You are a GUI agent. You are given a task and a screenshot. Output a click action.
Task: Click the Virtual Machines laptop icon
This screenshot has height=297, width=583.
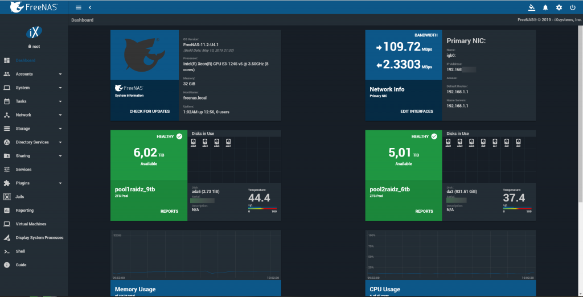pos(7,224)
